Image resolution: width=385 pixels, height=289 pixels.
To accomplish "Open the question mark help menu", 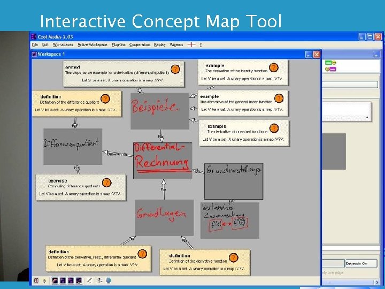I will (201, 45).
